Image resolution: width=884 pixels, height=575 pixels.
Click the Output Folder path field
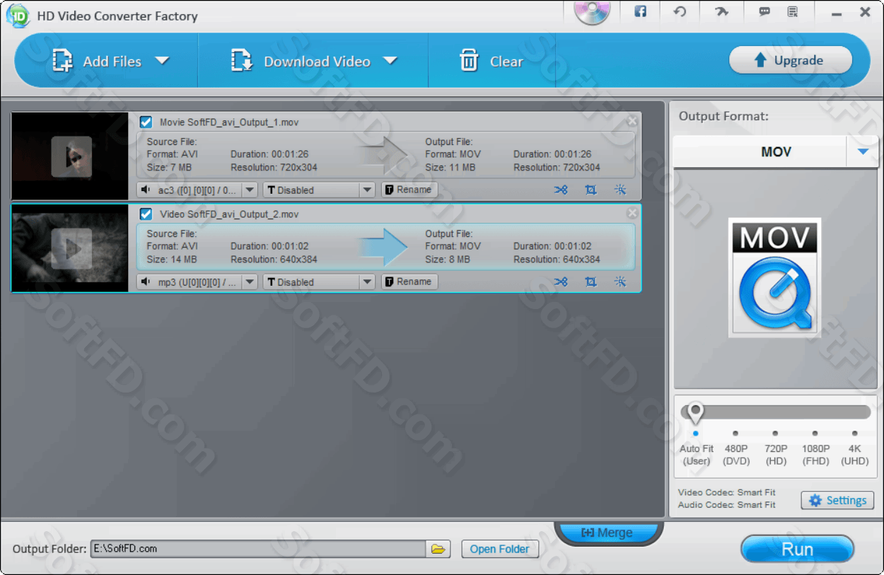pyautogui.click(x=258, y=549)
